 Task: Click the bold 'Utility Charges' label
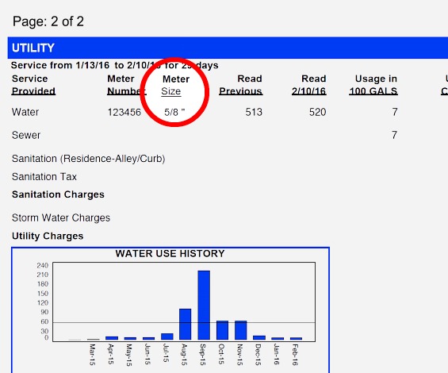click(x=48, y=236)
